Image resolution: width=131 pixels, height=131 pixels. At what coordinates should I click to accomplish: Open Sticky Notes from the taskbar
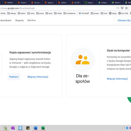28,128
